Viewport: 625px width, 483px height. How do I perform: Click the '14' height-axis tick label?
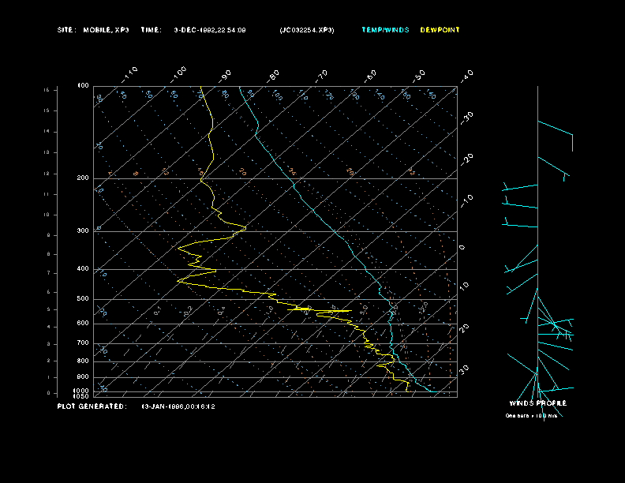(x=47, y=132)
